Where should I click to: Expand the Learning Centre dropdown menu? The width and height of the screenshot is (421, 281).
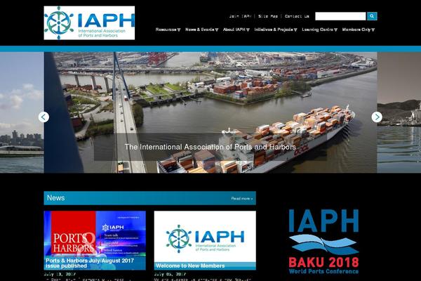(319, 30)
